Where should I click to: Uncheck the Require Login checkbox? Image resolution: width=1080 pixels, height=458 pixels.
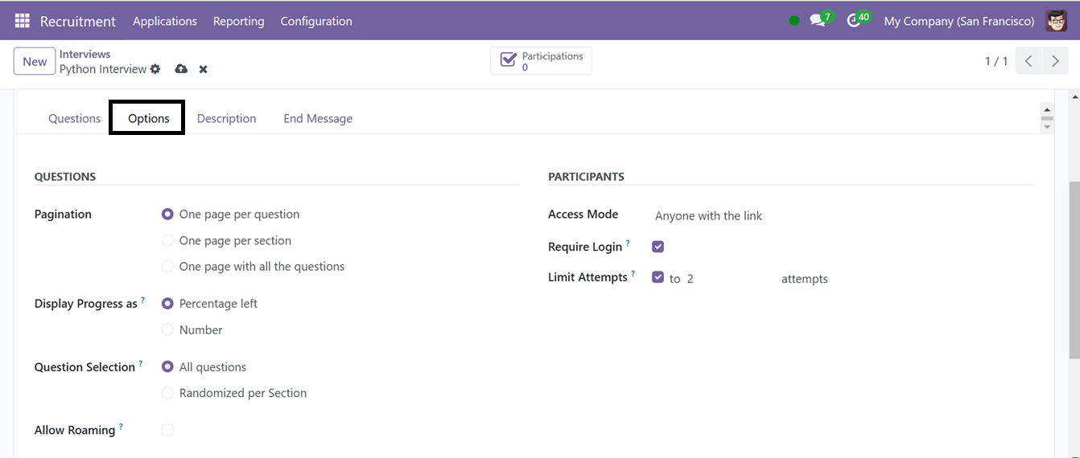pos(657,247)
